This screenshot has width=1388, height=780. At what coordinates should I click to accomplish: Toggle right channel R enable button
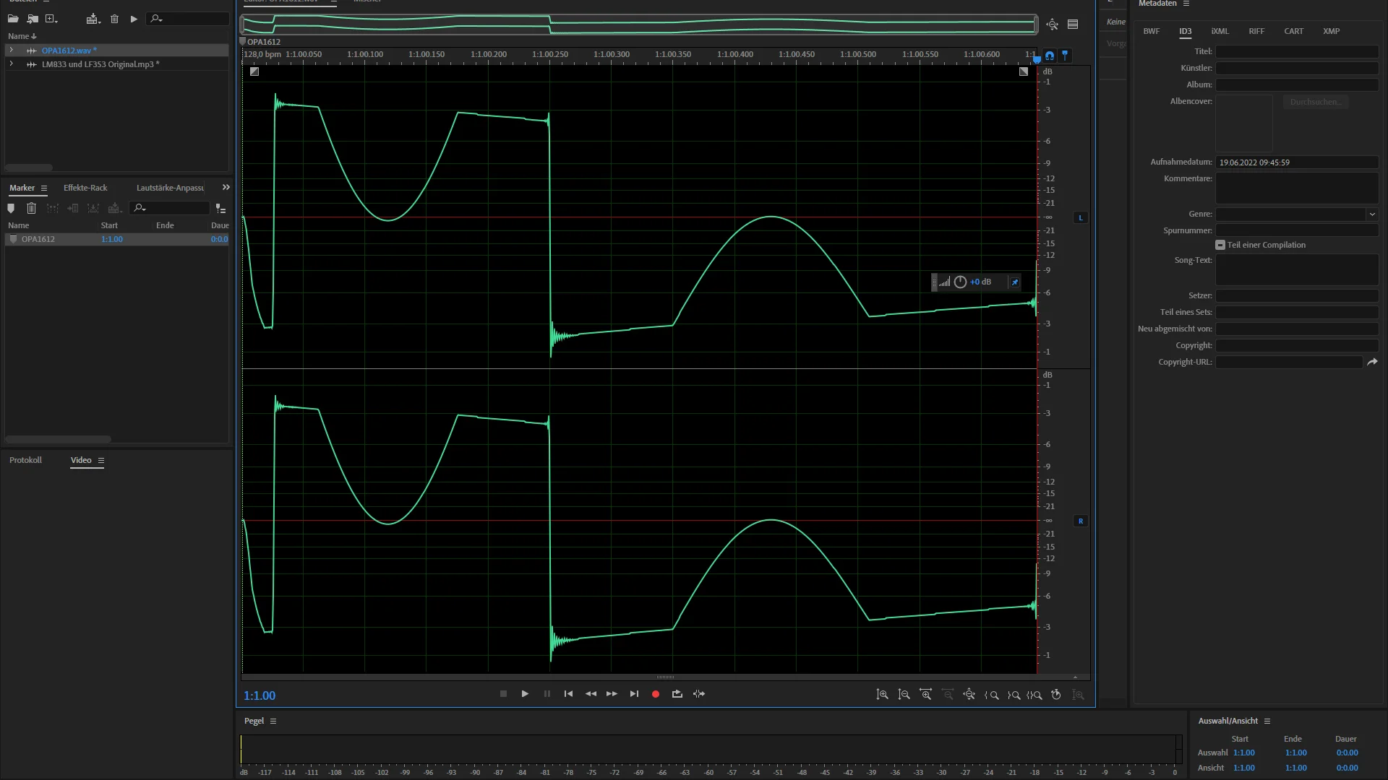pyautogui.click(x=1081, y=521)
